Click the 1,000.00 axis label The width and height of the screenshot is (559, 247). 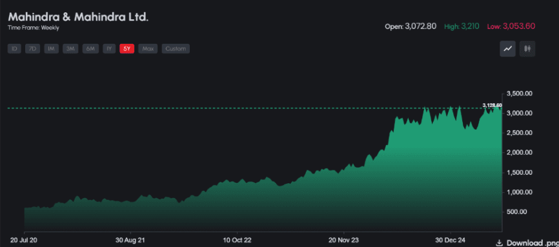click(520, 192)
